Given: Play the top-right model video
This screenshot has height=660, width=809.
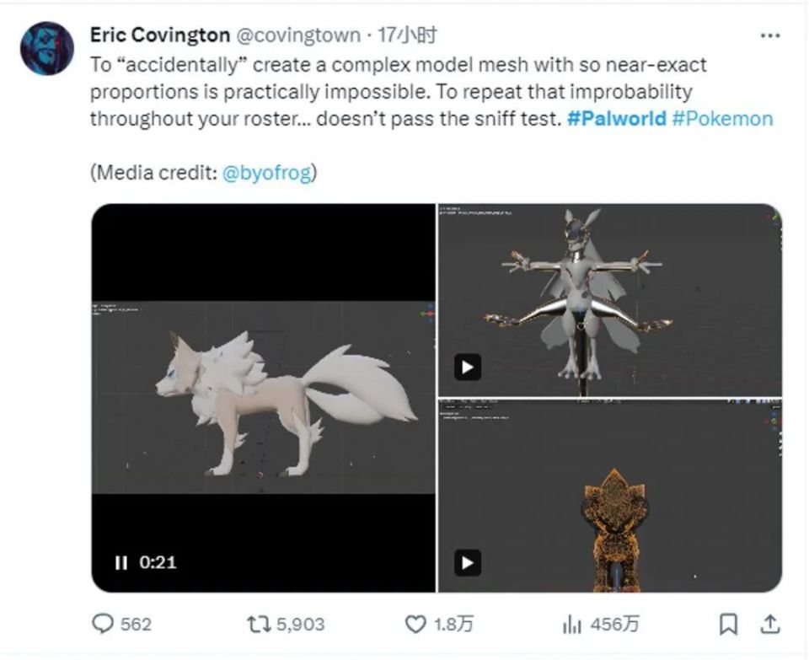Looking at the screenshot, I should [468, 368].
